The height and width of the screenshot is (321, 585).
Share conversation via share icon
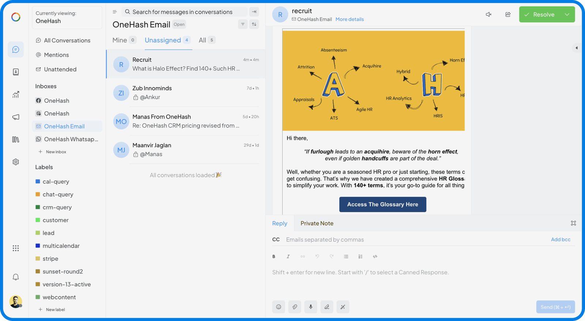(x=508, y=15)
